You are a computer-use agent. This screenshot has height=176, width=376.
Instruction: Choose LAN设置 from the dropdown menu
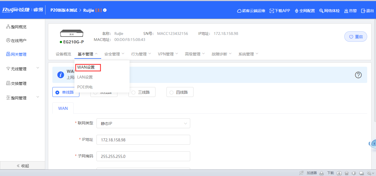[x=85, y=77]
